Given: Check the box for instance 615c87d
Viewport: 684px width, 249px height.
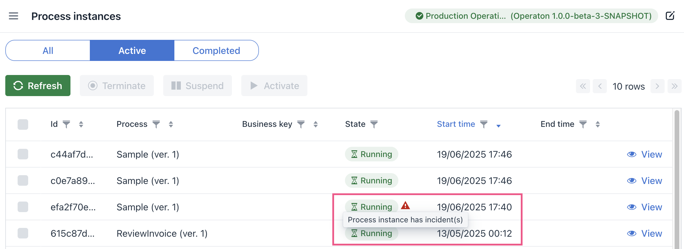Looking at the screenshot, I should pos(23,233).
